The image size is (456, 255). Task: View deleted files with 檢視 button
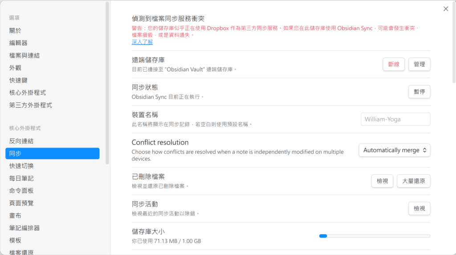(382, 181)
